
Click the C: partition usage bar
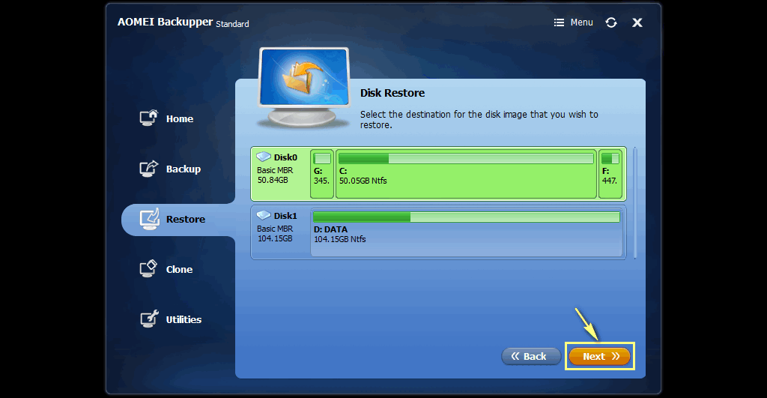(x=466, y=158)
